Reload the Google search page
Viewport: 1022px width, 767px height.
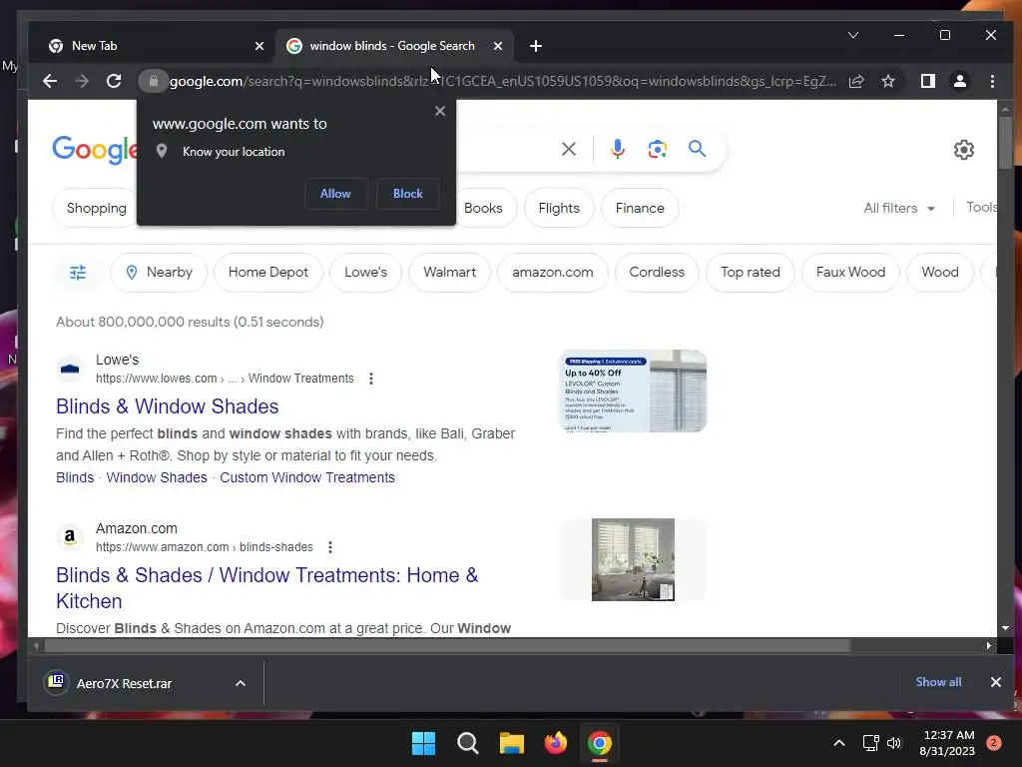tap(114, 81)
